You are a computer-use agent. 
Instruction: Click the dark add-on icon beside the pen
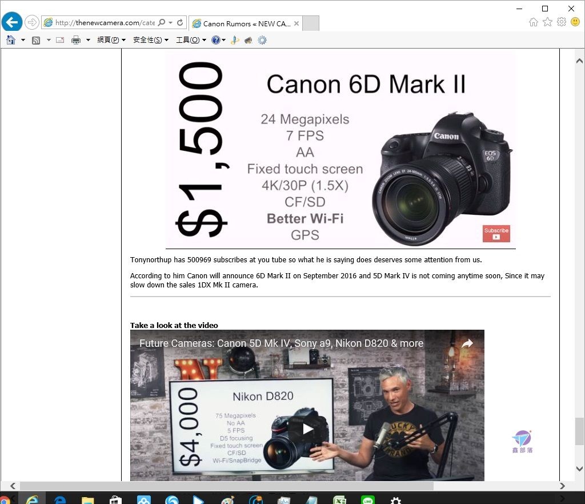click(248, 41)
